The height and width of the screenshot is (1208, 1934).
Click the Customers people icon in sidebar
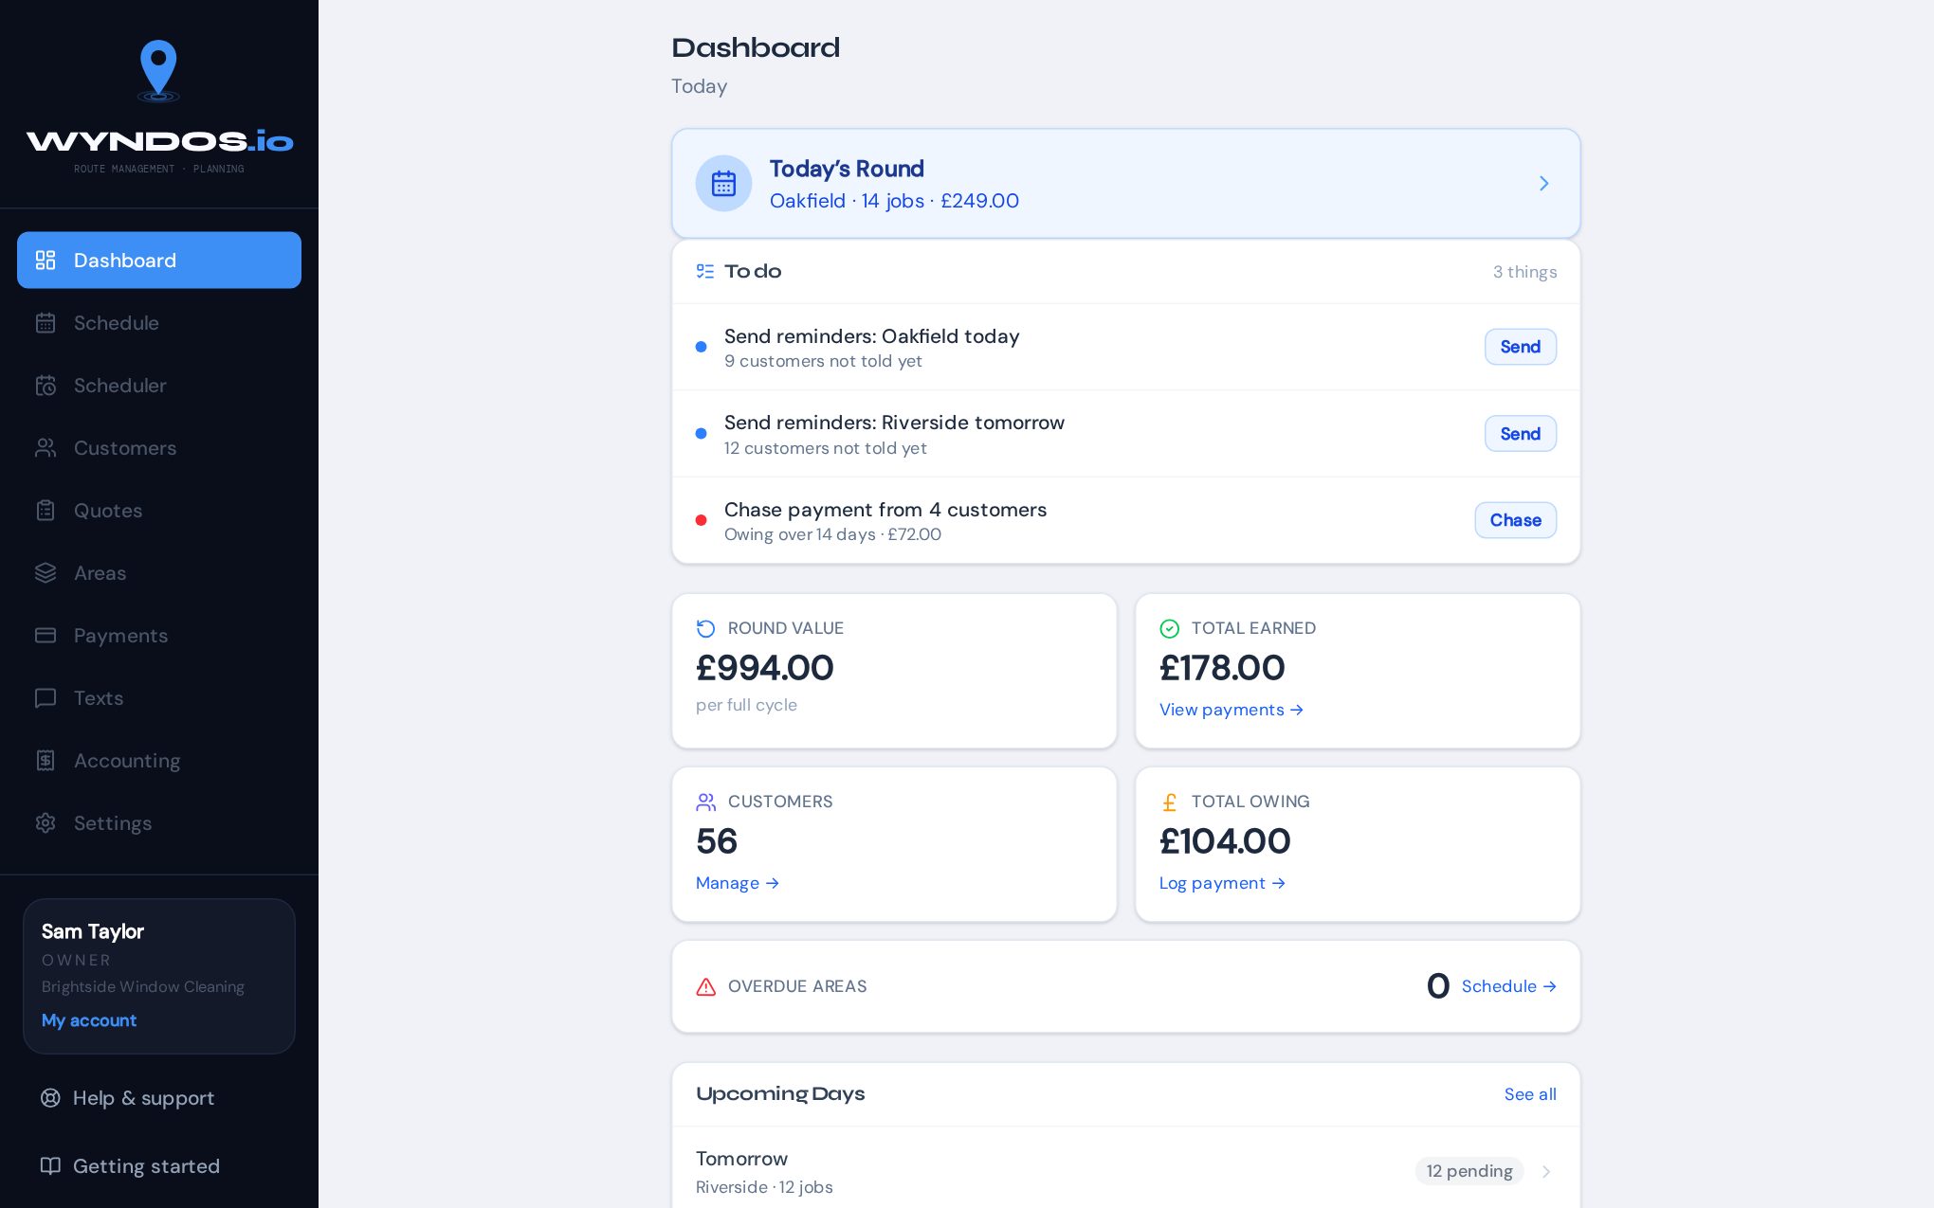pos(46,448)
